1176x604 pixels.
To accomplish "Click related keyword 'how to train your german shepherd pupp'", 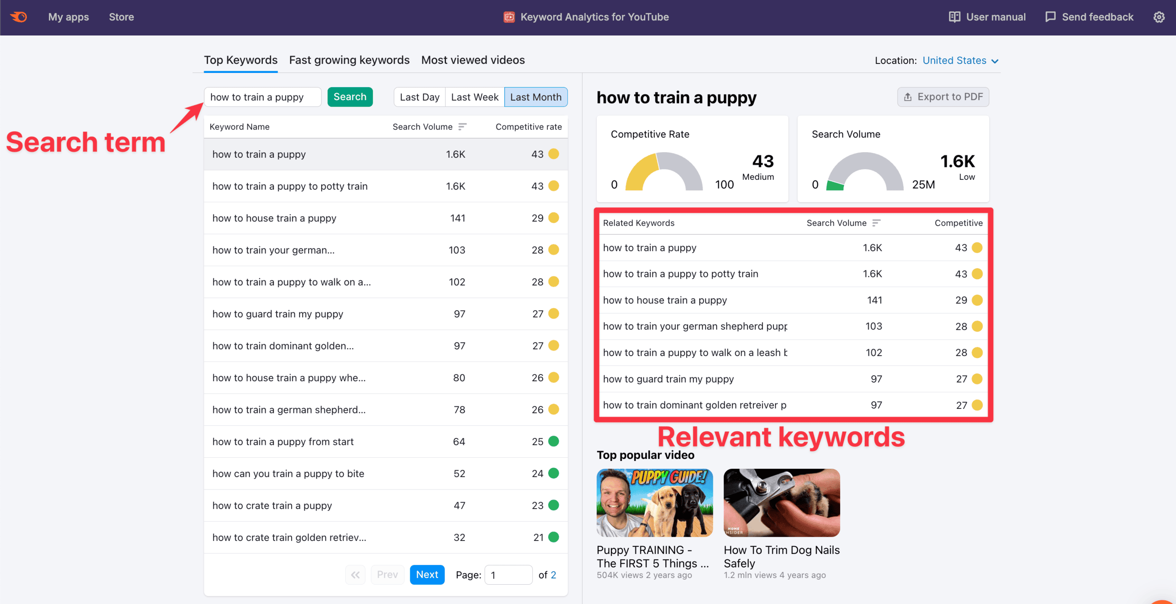I will (x=695, y=326).
